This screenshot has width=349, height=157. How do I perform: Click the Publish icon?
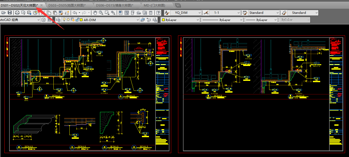pos(29,13)
